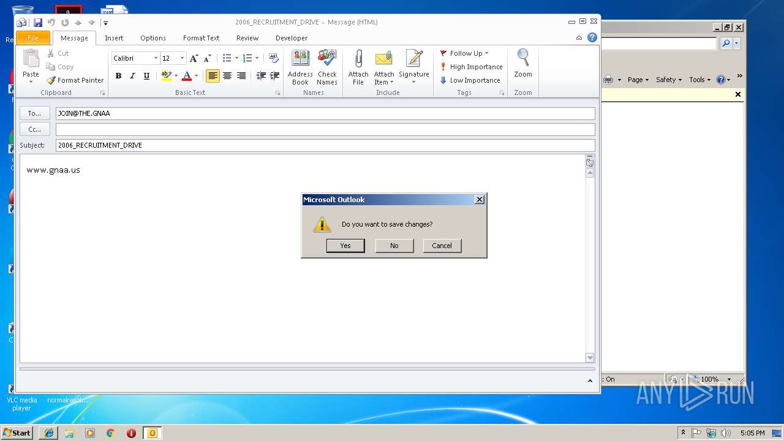Viewport: 784px width, 441px height.
Task: Click the Undo arrow in quick access toolbar
Action: [x=51, y=23]
